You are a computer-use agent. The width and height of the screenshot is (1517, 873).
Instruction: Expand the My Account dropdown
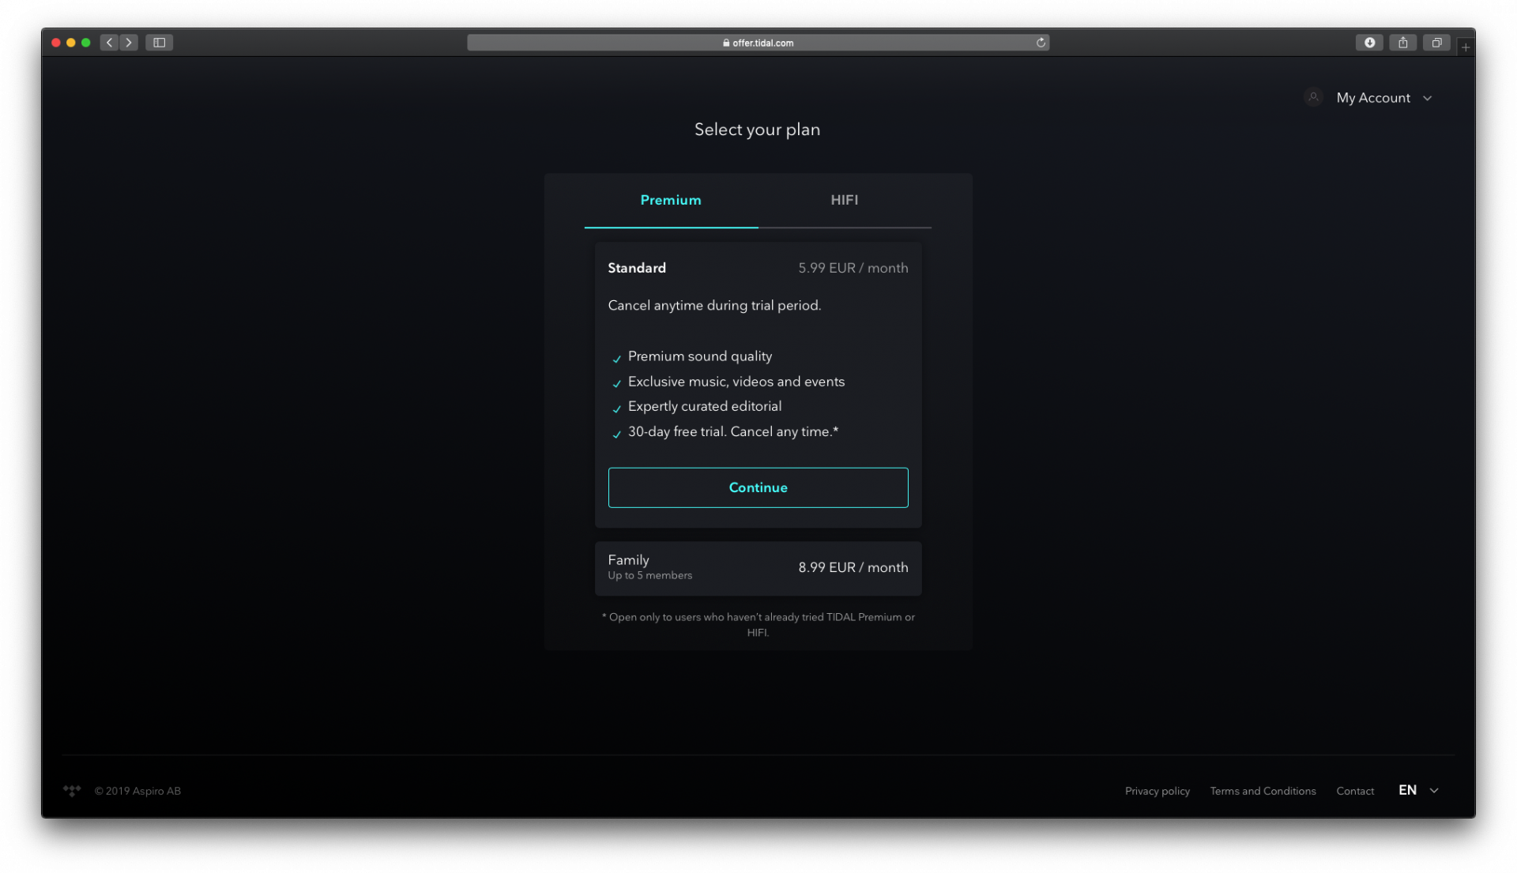click(1383, 98)
